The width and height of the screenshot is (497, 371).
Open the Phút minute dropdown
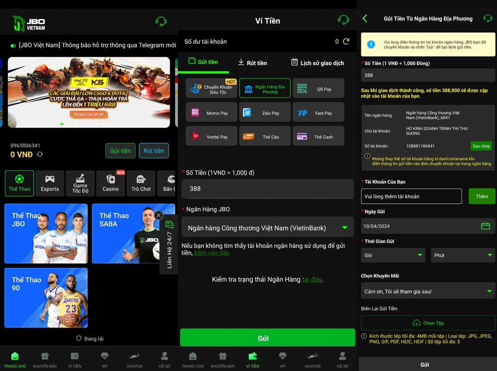pyautogui.click(x=463, y=255)
